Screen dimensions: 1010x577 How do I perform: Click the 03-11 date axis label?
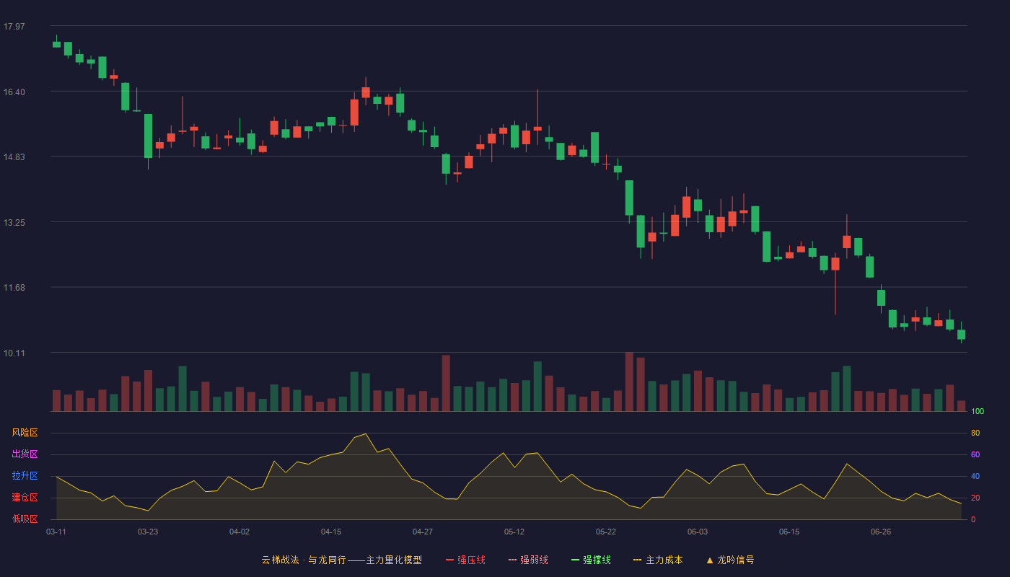tap(56, 532)
